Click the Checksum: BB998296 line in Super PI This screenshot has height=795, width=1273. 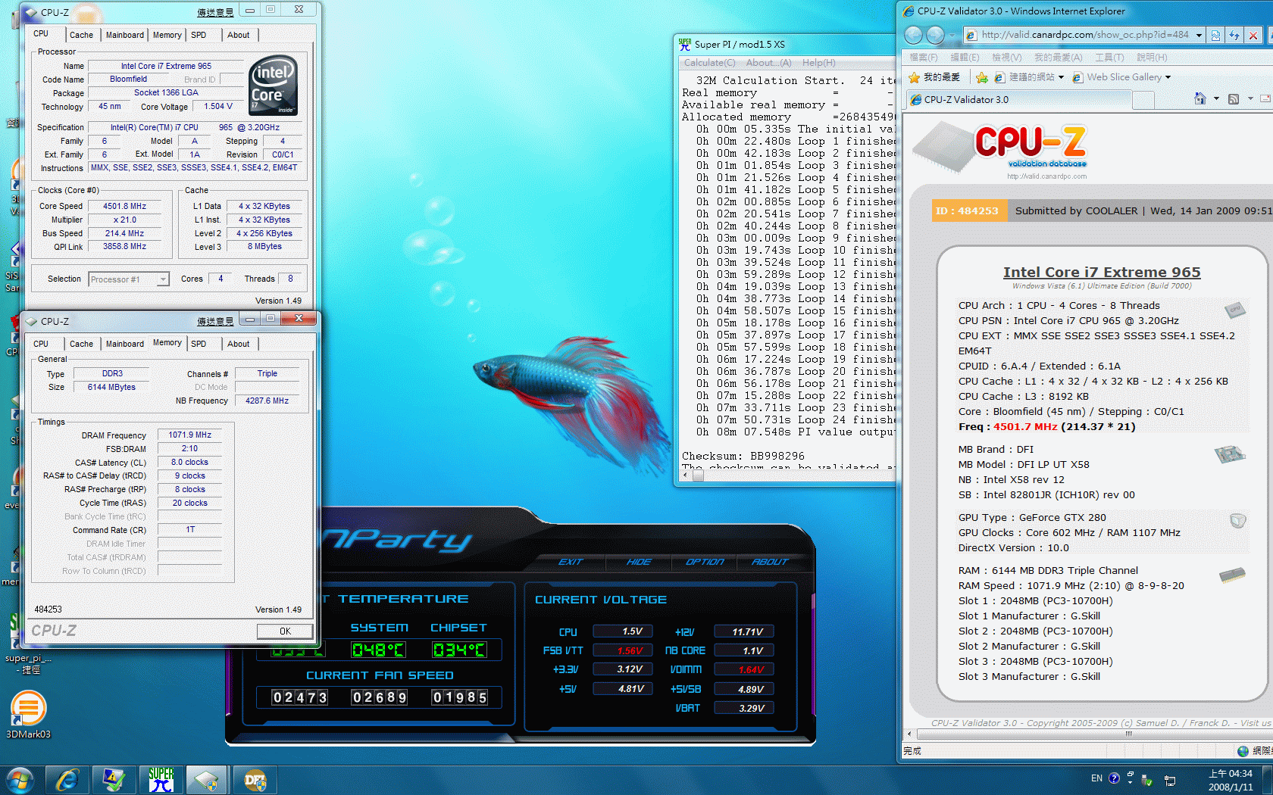point(743,456)
